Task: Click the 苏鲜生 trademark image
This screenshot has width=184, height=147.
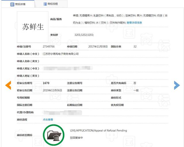Action: (32, 27)
